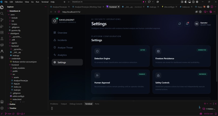218x116 pixels.
Task: Open the Debug Console panel tab
Action: point(76,104)
